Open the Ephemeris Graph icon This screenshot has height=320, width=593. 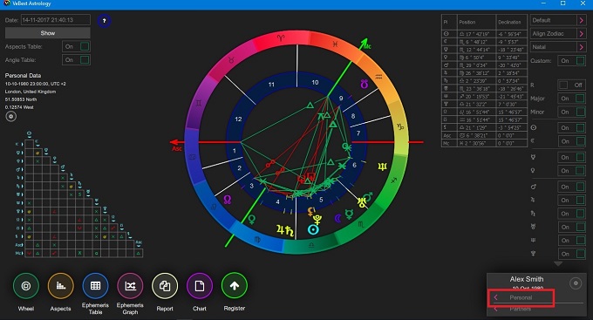click(130, 286)
